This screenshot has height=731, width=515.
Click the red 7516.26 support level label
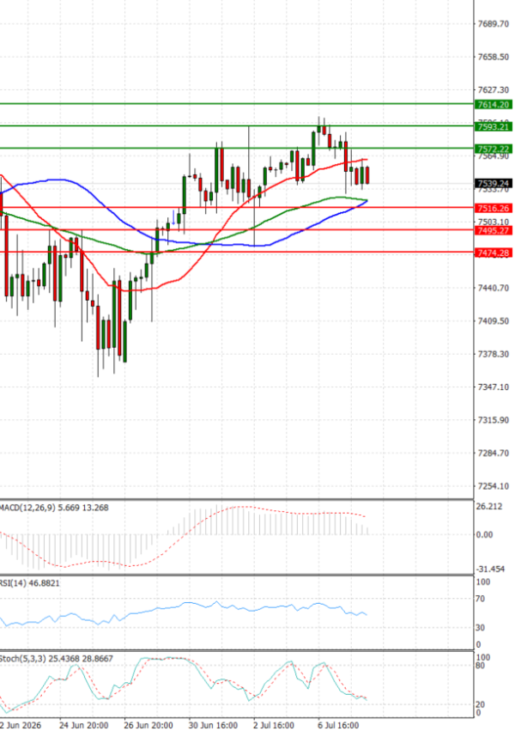[494, 208]
